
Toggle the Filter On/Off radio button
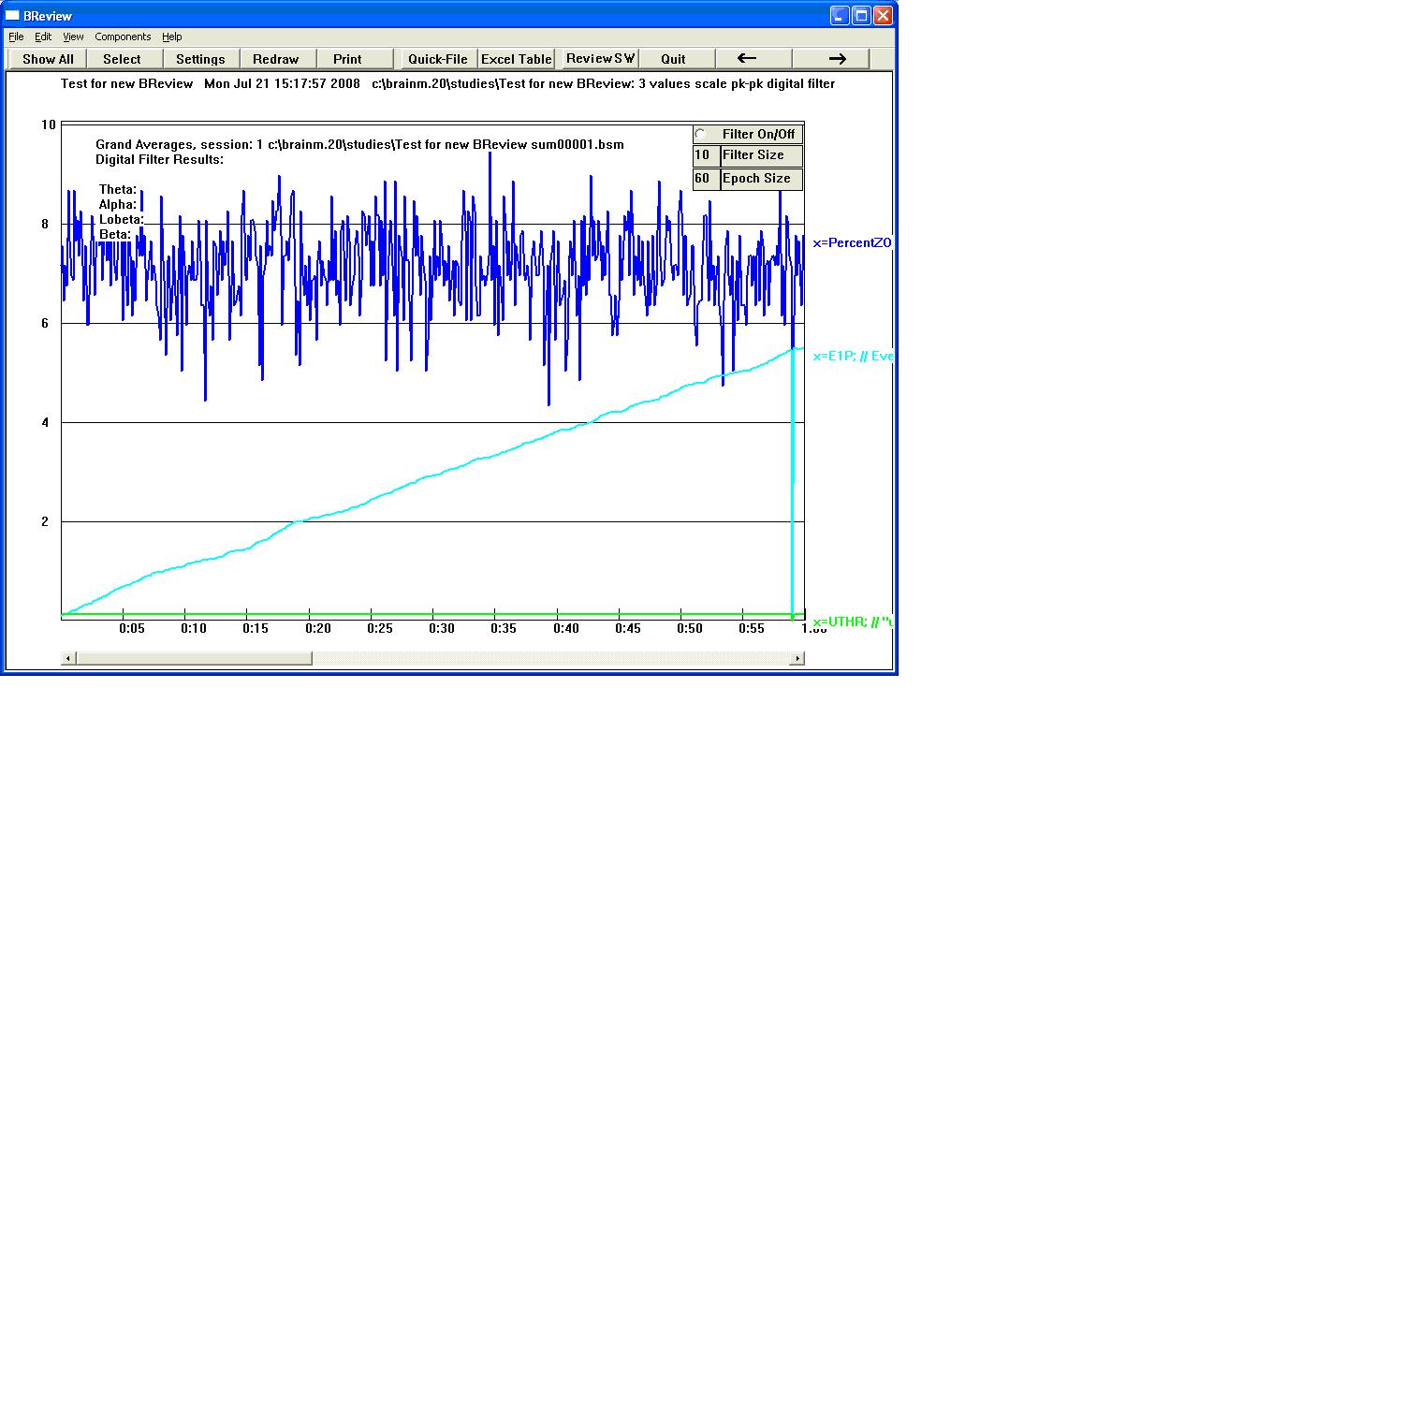(700, 134)
